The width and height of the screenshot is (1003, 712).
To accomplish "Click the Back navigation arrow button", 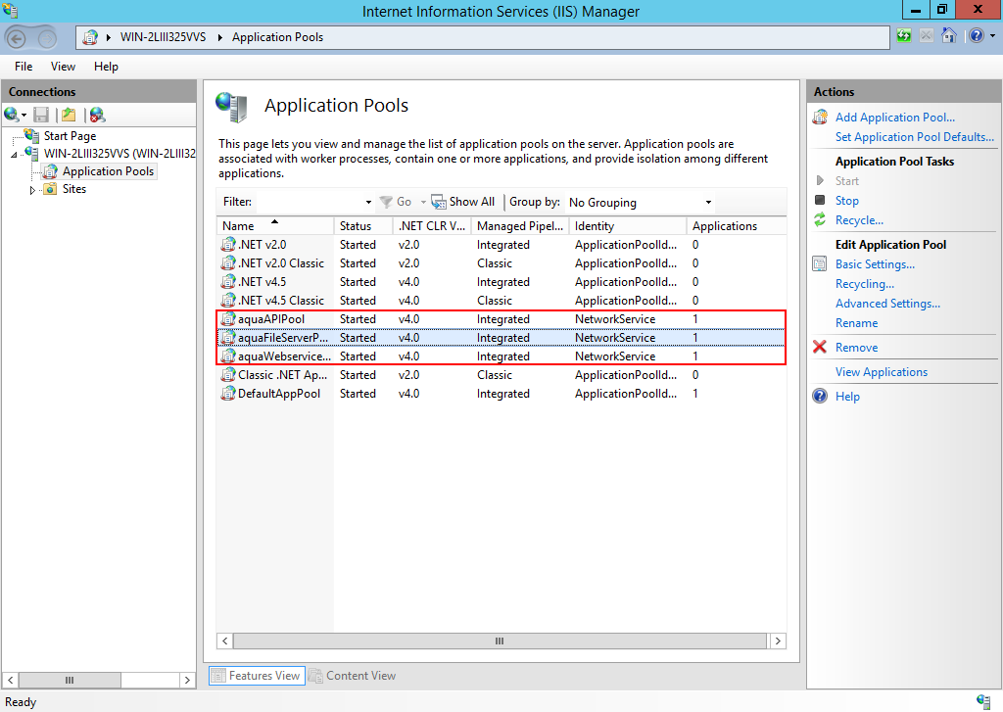I will coord(18,37).
